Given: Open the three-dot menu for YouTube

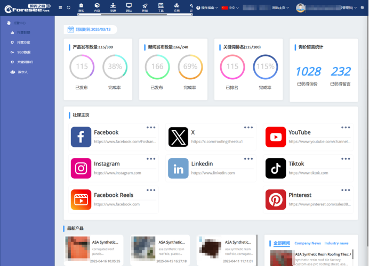Looking at the screenshot, I should point(346,128).
